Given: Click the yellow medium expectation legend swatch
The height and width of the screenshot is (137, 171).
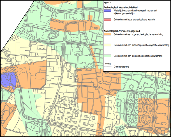Looking at the screenshot, I should pos(108,45).
